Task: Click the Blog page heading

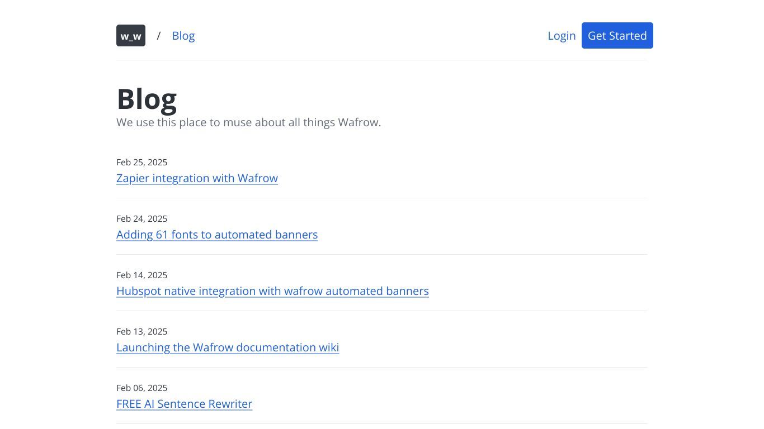Action: [147, 99]
